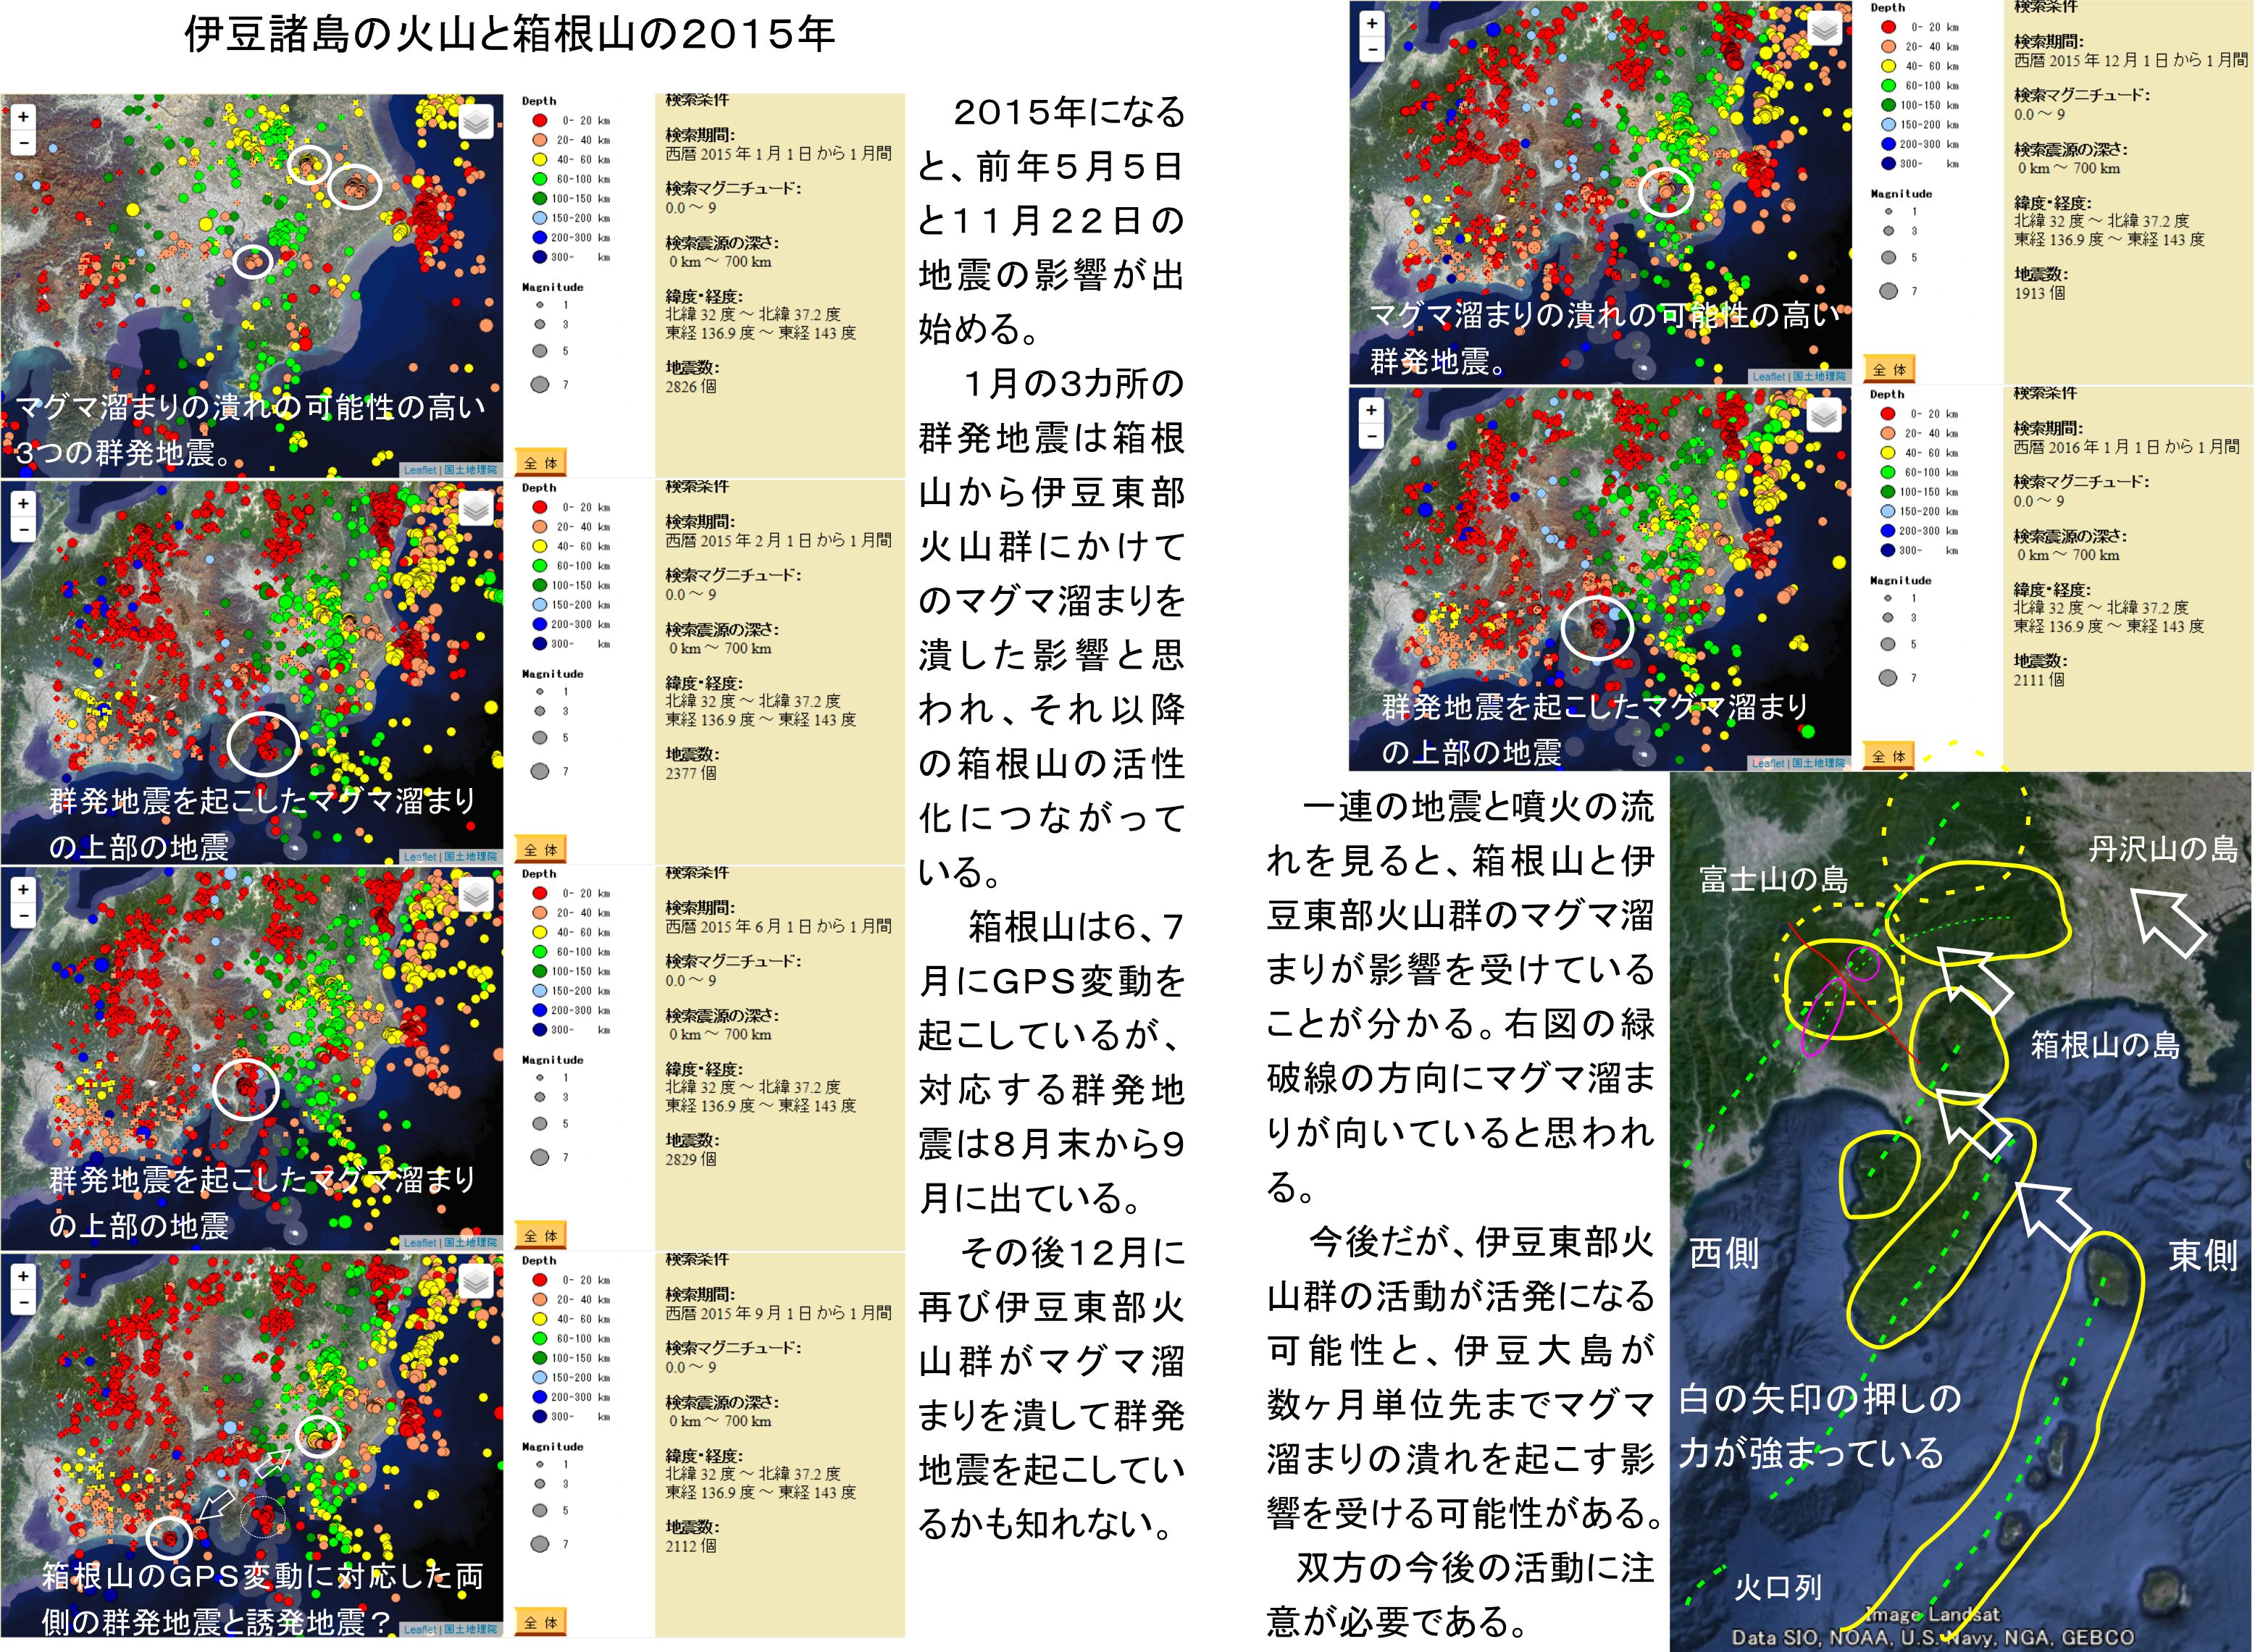Zoom in on the June 2015 map
The height and width of the screenshot is (1652, 2255).
23,889
